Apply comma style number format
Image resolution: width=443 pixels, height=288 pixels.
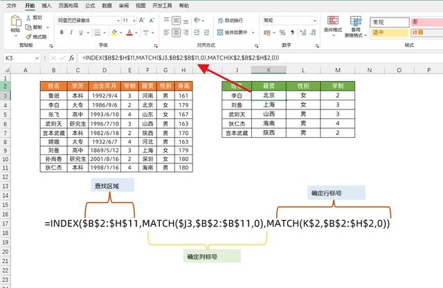pos(292,33)
